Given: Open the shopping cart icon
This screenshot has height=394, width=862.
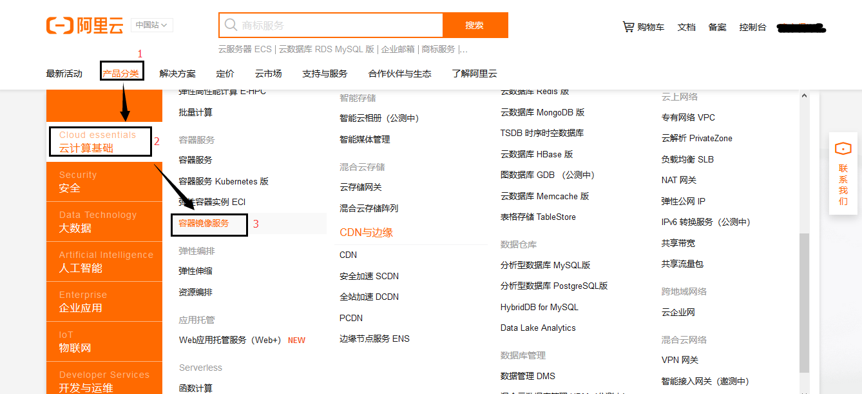Looking at the screenshot, I should pos(628,26).
